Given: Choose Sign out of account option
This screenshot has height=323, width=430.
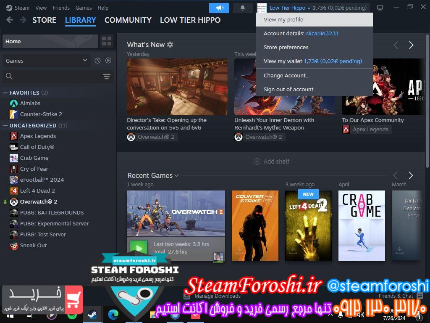Looking at the screenshot, I should 290,89.
